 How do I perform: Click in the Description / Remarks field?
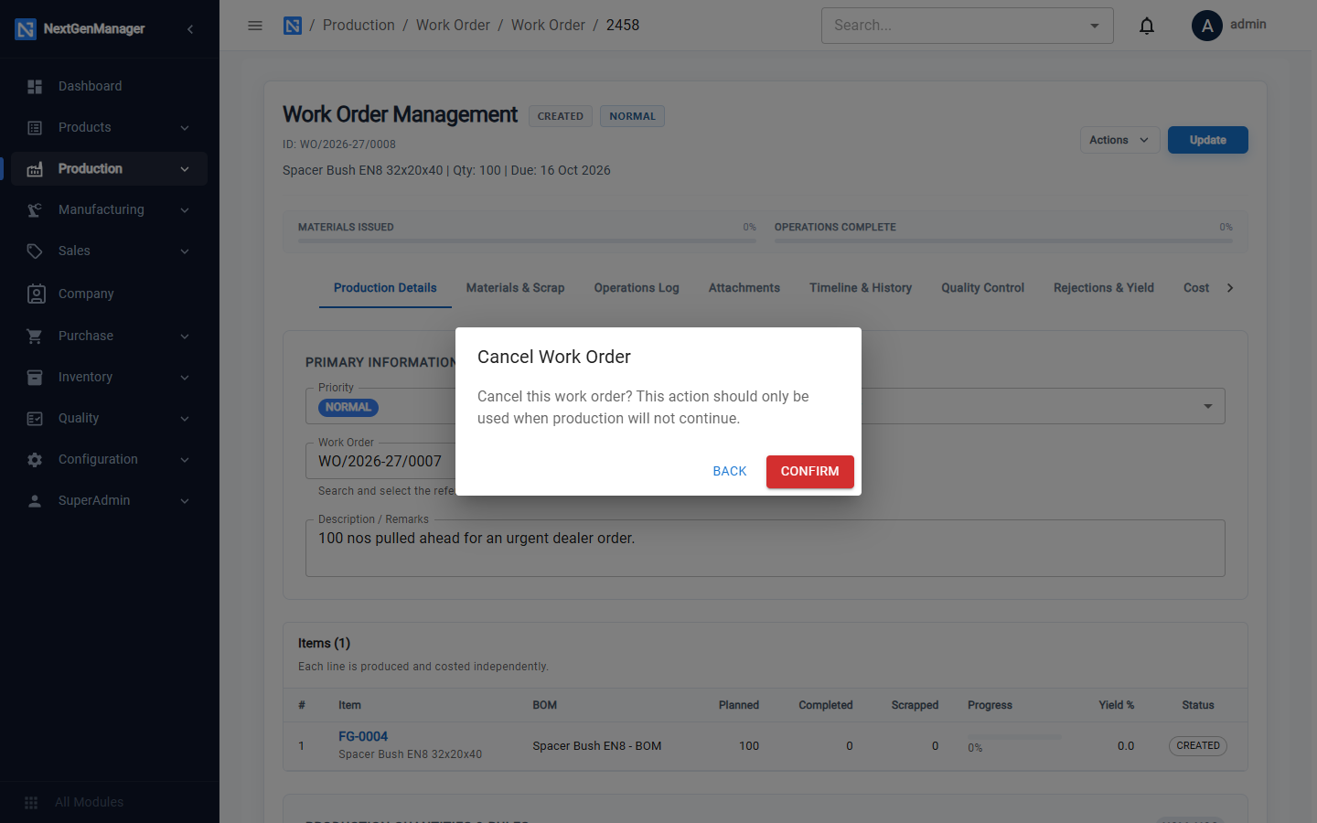[766, 549]
